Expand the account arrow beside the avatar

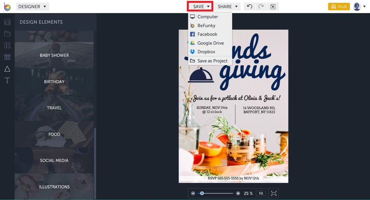pyautogui.click(x=365, y=7)
